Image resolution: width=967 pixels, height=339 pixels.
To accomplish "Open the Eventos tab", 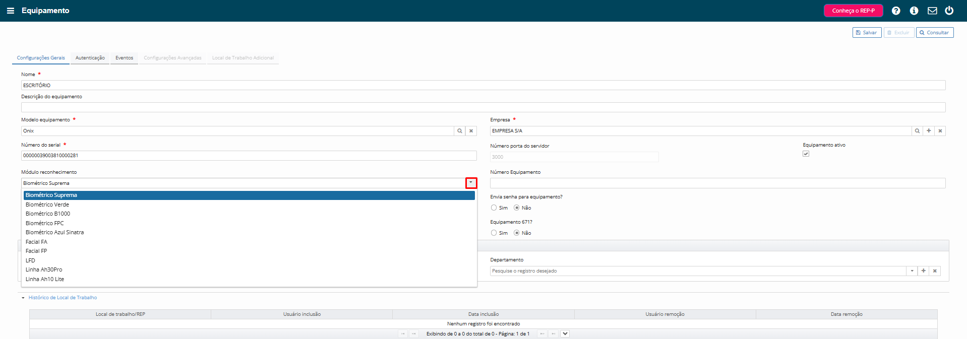I will [x=124, y=58].
